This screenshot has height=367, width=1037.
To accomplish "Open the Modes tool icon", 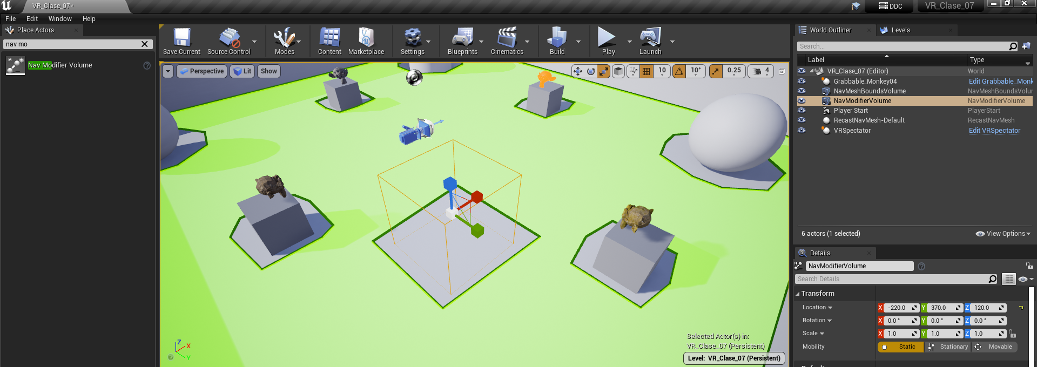I will 284,37.
